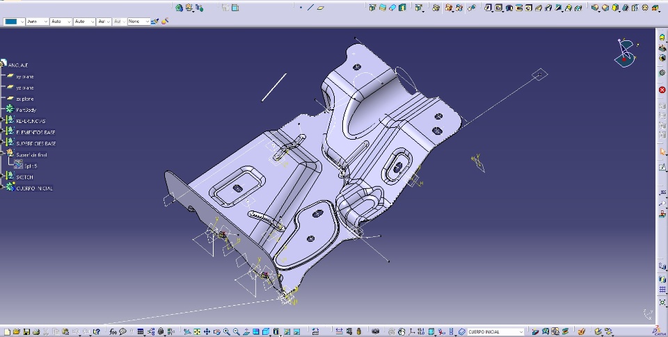Select the Split.5 feature in tree
The height and width of the screenshot is (337, 668).
click(x=31, y=166)
